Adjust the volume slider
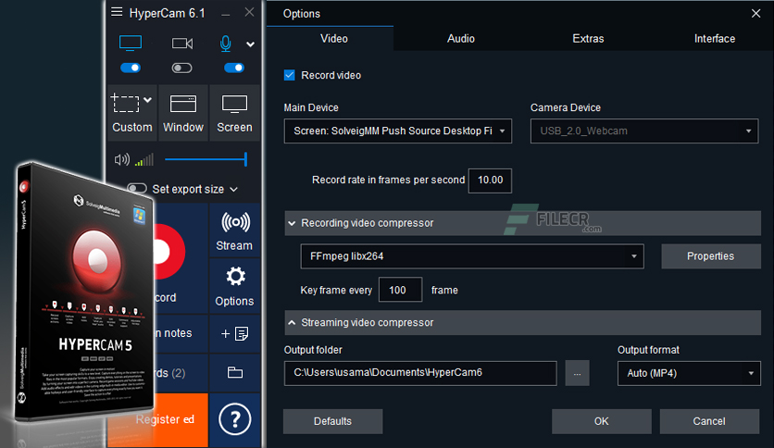Screen dimensions: 774x448 [x=206, y=159]
